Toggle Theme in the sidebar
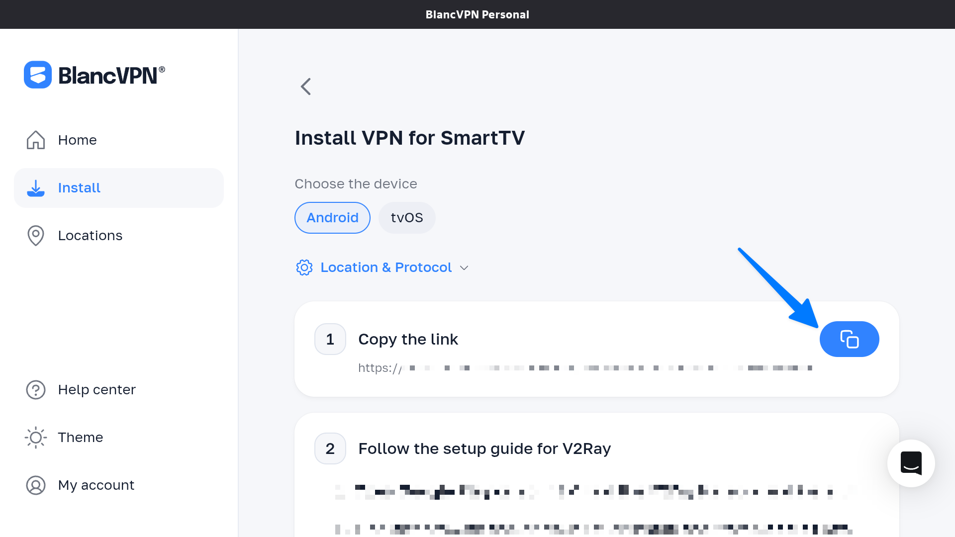 click(x=80, y=438)
